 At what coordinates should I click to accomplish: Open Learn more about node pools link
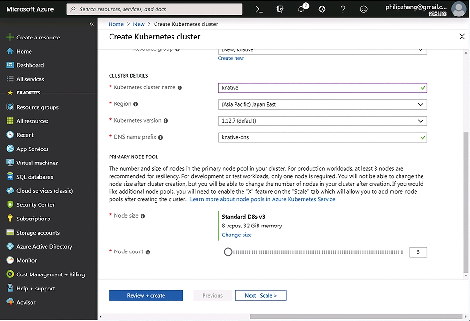pos(263,199)
